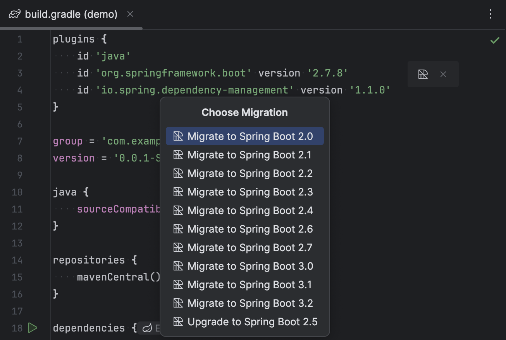The height and width of the screenshot is (340, 506).
Task: Select Migrate to Spring Boot 3.0
Action: pyautogui.click(x=250, y=266)
